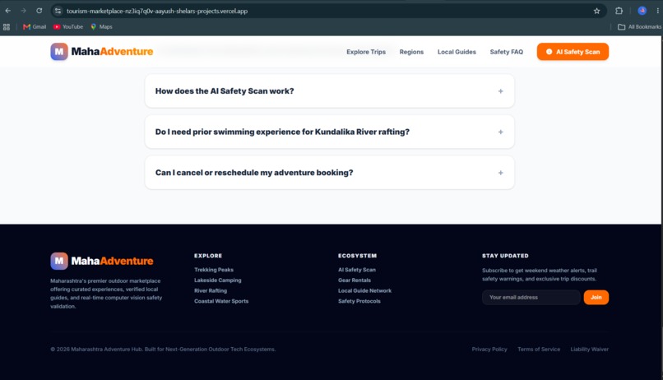Open River Rafting footer link
Viewport: 663px width, 380px height.
pyautogui.click(x=210, y=291)
